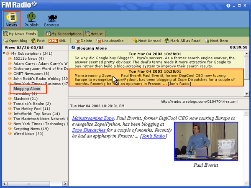The image size is (251, 188).
Task: Click Next Unread sun-arrow icon
Action: click(x=135, y=41)
